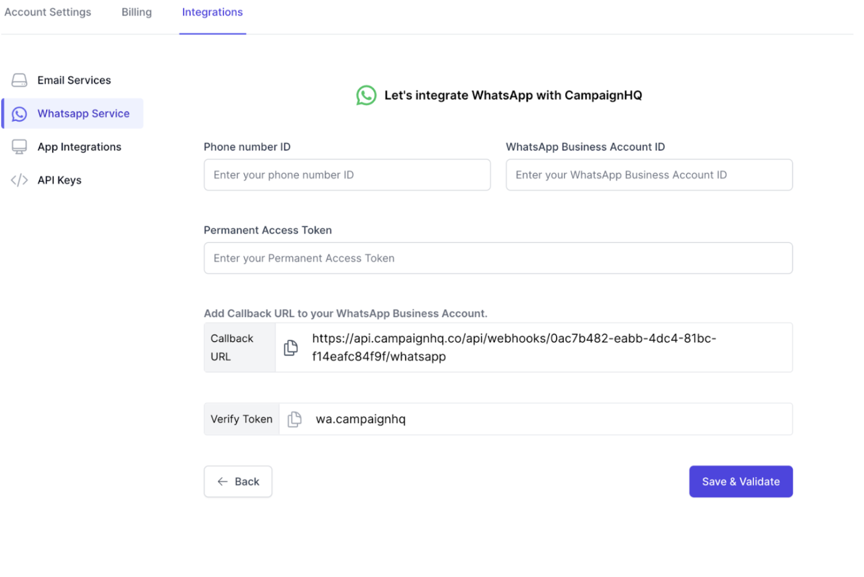Click the Verify Token label
The image size is (864, 577).
point(242,419)
